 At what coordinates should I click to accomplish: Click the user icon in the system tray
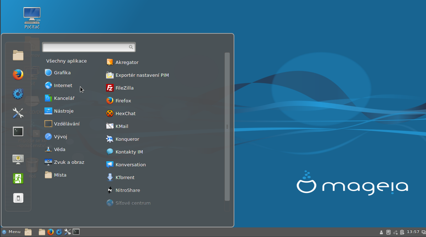381,232
